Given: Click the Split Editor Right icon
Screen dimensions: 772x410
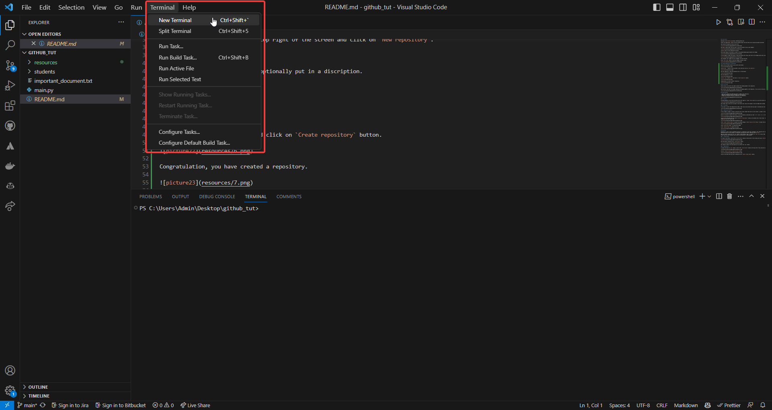Looking at the screenshot, I should tap(751, 22).
